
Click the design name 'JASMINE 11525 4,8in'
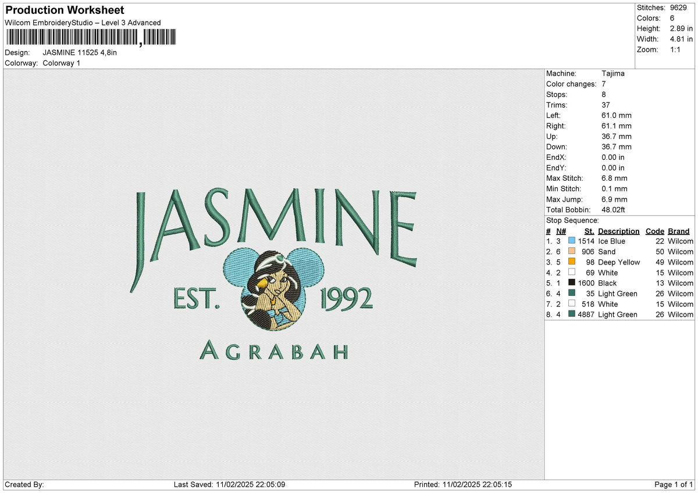point(80,52)
